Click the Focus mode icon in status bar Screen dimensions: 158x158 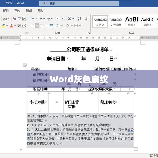[151, 156]
